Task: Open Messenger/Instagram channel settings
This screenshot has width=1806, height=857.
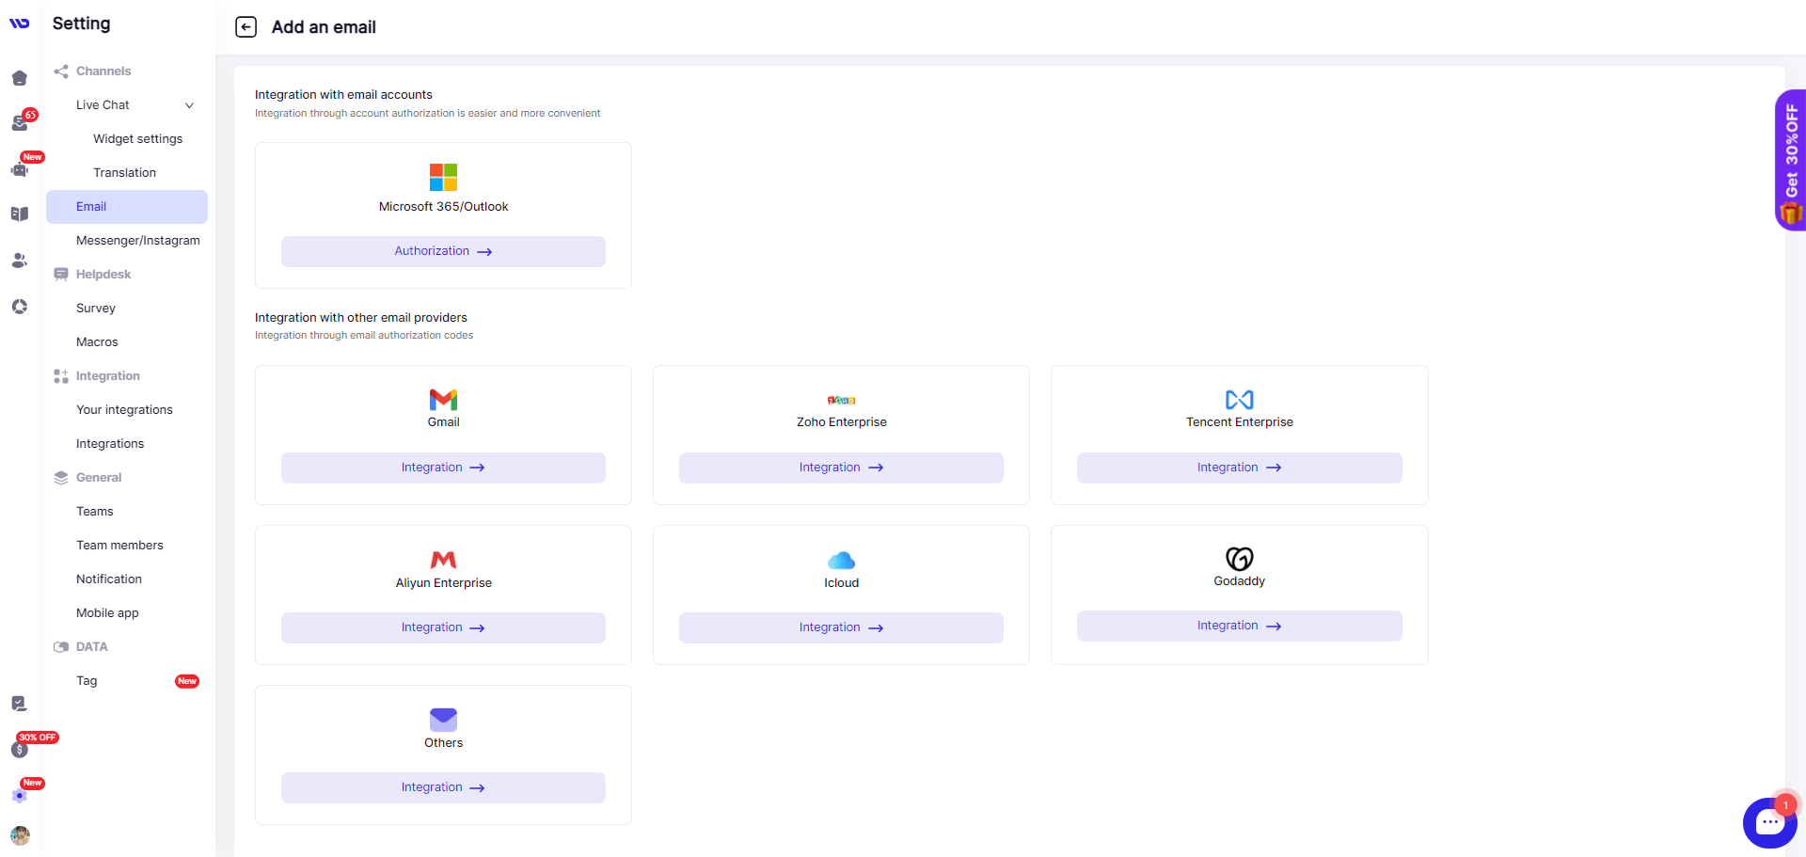Action: [x=137, y=241]
